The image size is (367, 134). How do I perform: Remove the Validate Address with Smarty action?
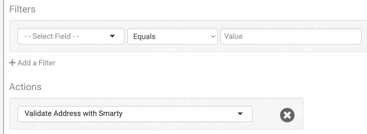pyautogui.click(x=287, y=115)
